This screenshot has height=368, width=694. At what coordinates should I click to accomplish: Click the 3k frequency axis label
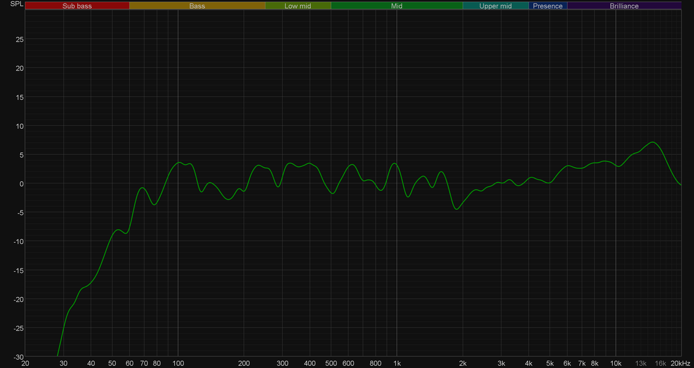point(502,364)
